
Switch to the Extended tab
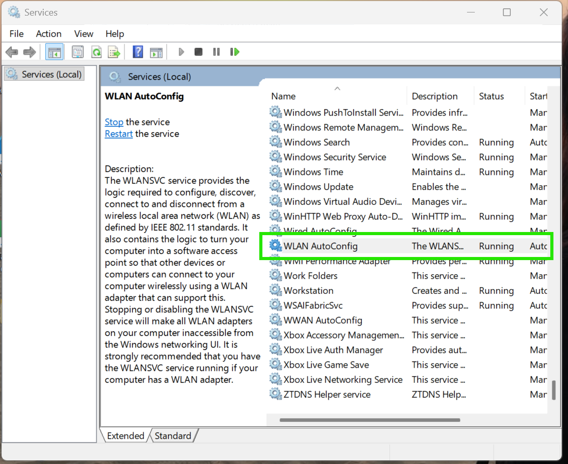click(125, 435)
